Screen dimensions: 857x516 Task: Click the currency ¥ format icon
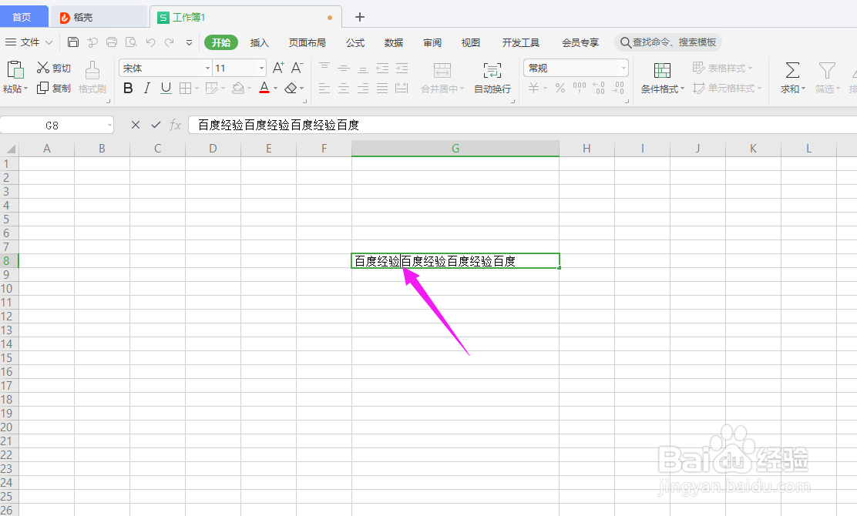pos(534,88)
